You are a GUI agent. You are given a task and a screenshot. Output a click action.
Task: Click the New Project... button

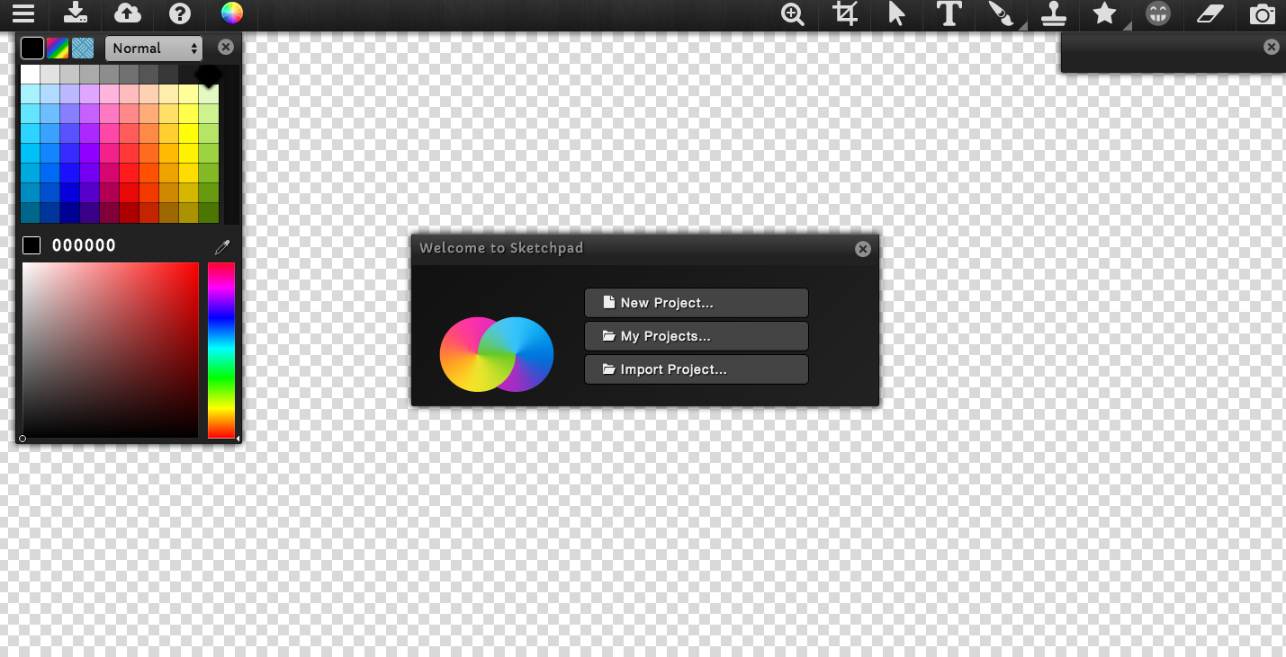697,303
